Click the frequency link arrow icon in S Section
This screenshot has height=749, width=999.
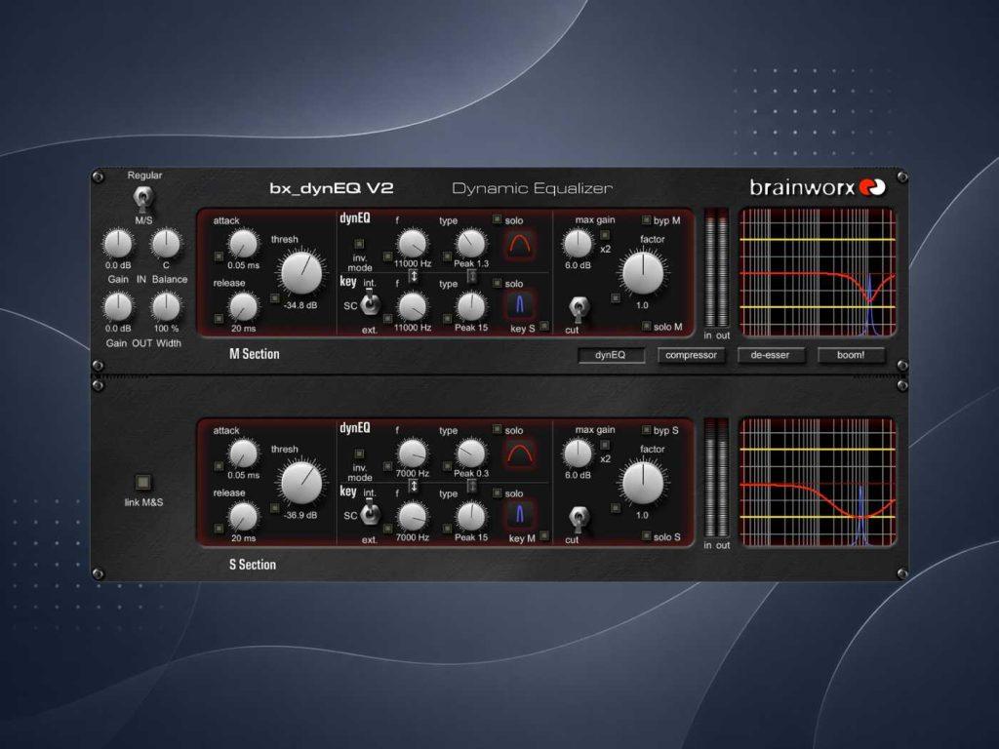pos(413,486)
